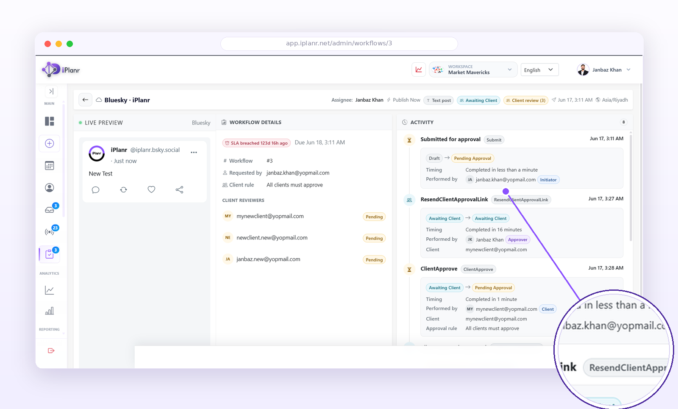Click the red logout icon
Viewport: 678px width, 409px height.
[51, 351]
